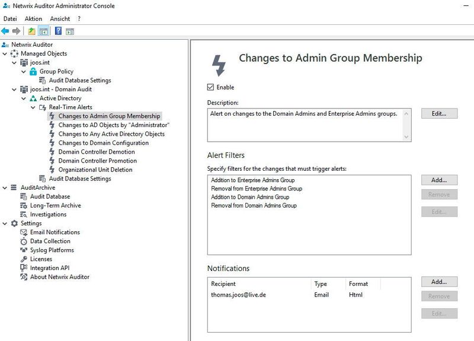Select 'Removal from Domain Admins Group' filter

click(x=254, y=205)
